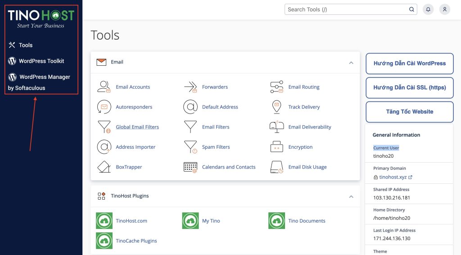Open the BoxTrapper icon

[104, 167]
